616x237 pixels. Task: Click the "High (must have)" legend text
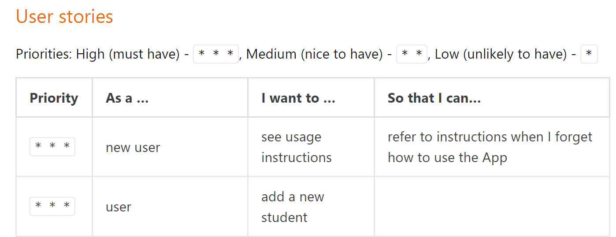pyautogui.click(x=128, y=54)
